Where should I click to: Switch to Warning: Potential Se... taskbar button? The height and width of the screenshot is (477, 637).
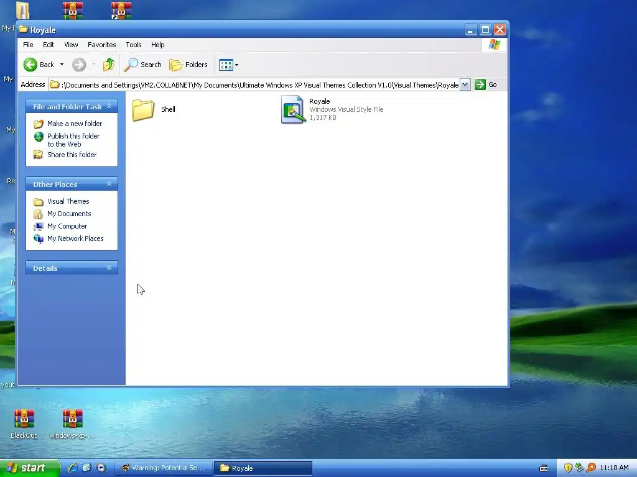[164, 468]
